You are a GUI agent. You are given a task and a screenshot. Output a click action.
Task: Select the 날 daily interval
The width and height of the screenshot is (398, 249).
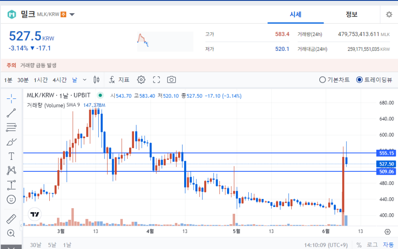[x=75, y=80]
